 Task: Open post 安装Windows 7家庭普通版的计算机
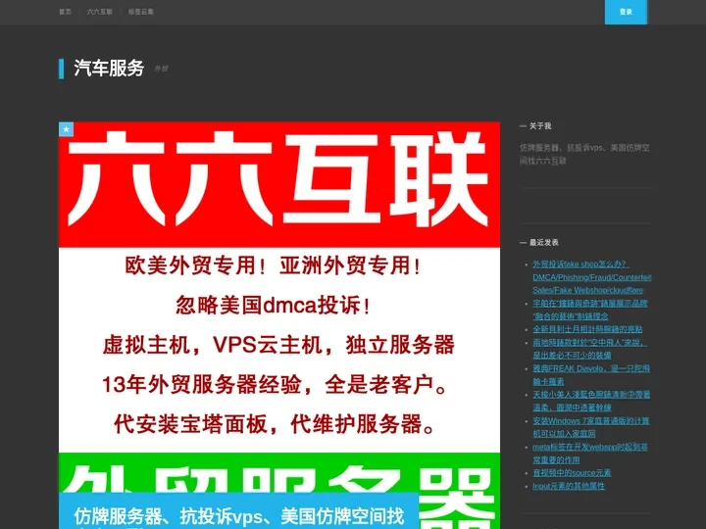coord(590,427)
